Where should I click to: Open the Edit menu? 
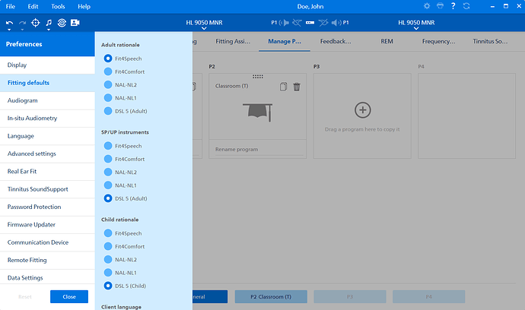(33, 6)
